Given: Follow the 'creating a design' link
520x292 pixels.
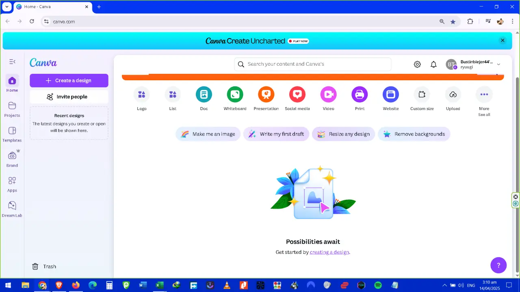Looking at the screenshot, I should pyautogui.click(x=329, y=252).
